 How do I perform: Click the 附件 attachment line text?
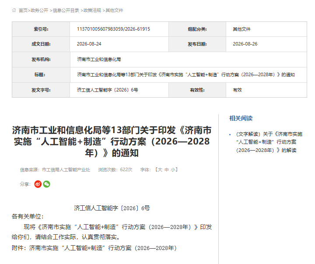(94, 248)
